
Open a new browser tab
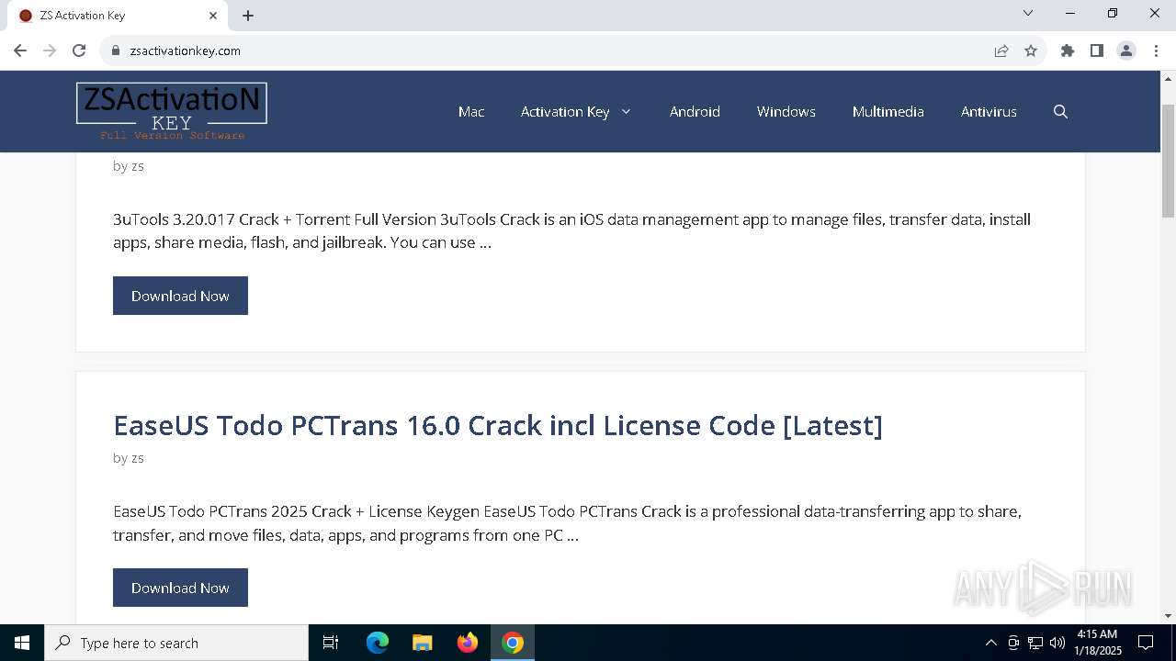tap(248, 16)
